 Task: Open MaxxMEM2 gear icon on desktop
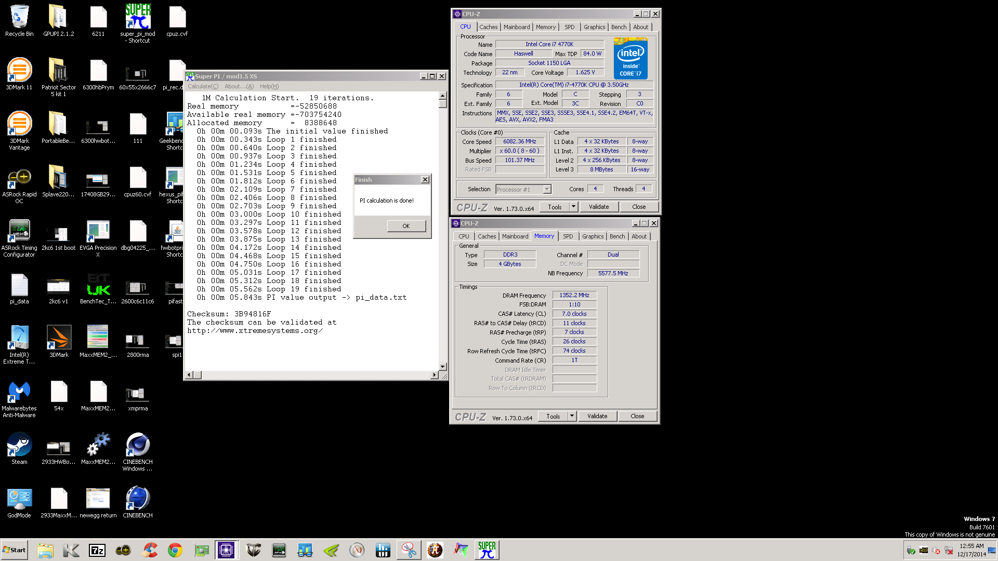coord(98,449)
